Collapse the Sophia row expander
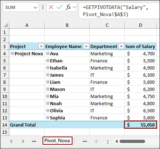This screenshot has width=160, height=149. click(x=47, y=118)
